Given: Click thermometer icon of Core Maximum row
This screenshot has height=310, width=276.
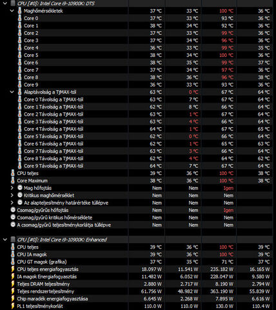Looking at the screenshot, I should pos(13,181).
